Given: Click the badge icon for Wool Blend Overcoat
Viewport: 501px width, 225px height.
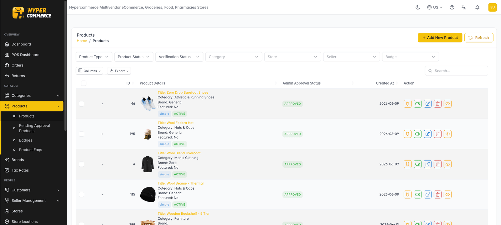Looking at the screenshot, I should (408, 164).
